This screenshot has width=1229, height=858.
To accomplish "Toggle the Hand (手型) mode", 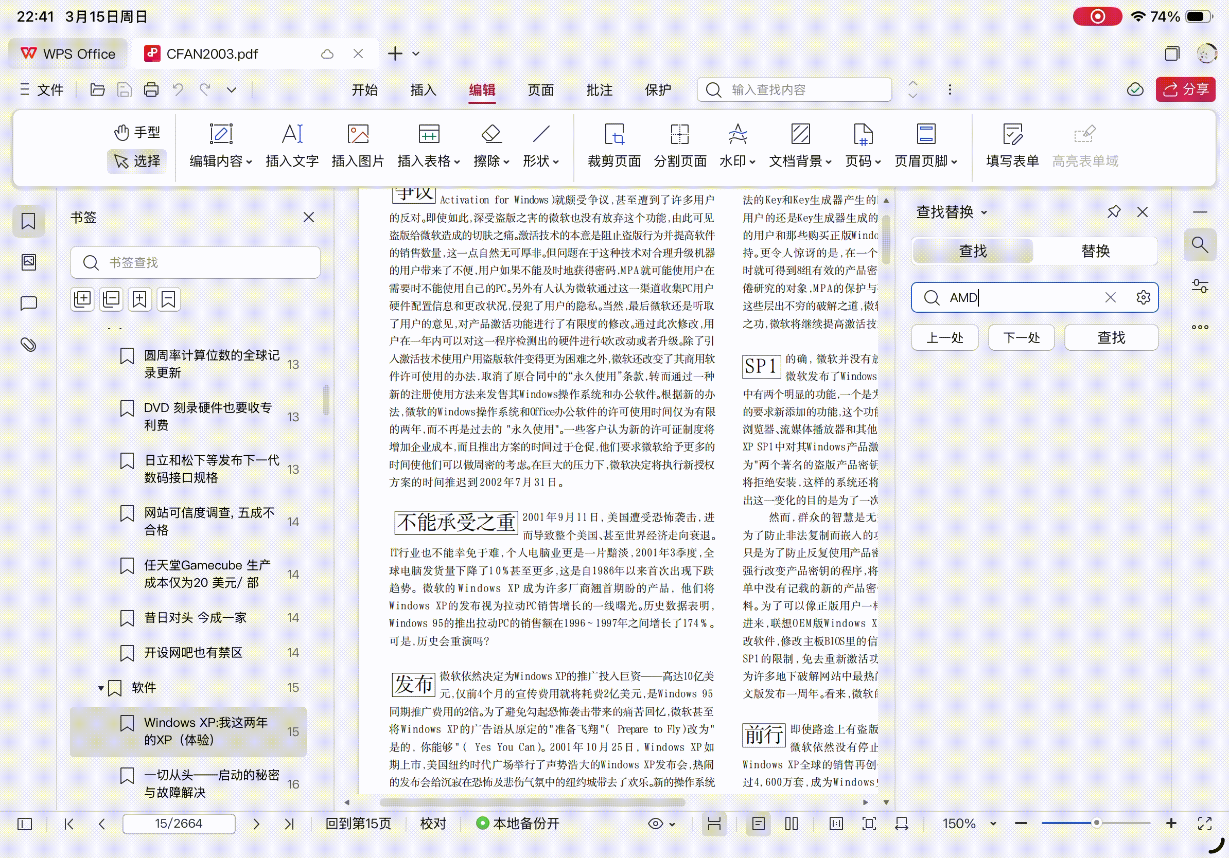I will tap(137, 132).
